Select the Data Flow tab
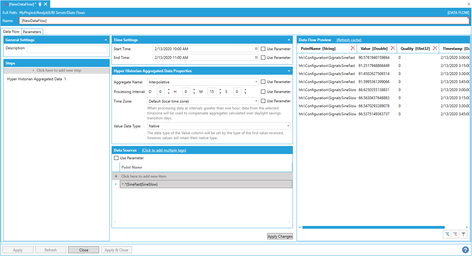Viewport: 472px width, 256px height. pyautogui.click(x=11, y=32)
